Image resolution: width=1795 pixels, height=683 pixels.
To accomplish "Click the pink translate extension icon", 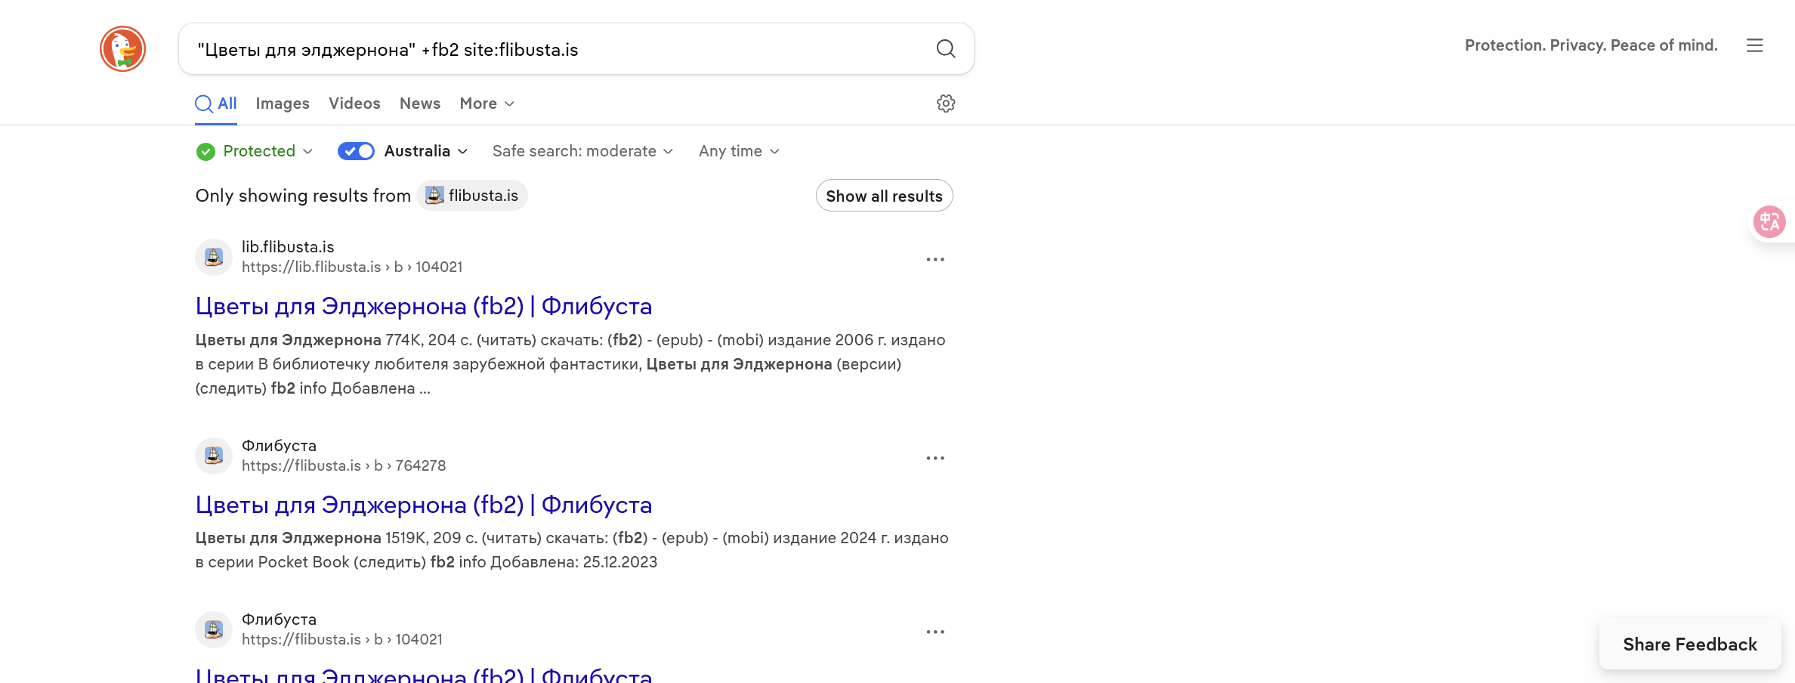I will coord(1769,222).
